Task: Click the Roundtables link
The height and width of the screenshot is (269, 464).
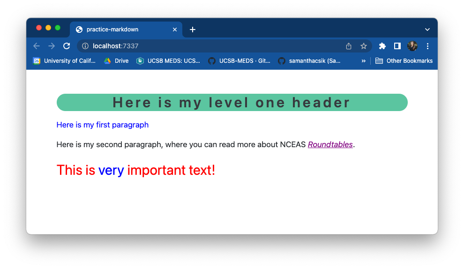Action: point(330,144)
